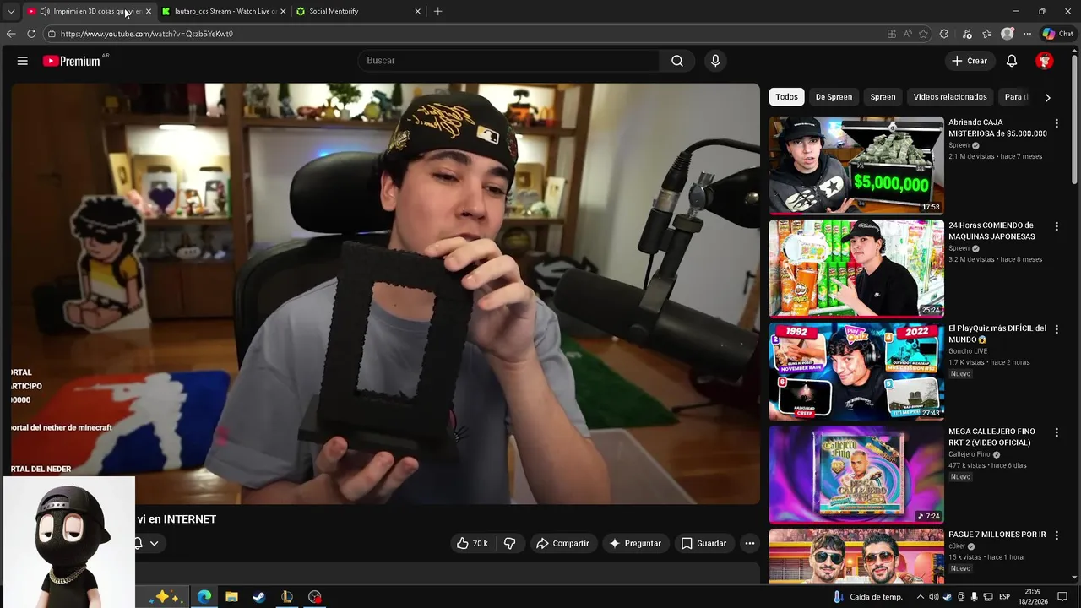Select the De Spreen filter chip
This screenshot has height=608, width=1081.
click(x=834, y=97)
